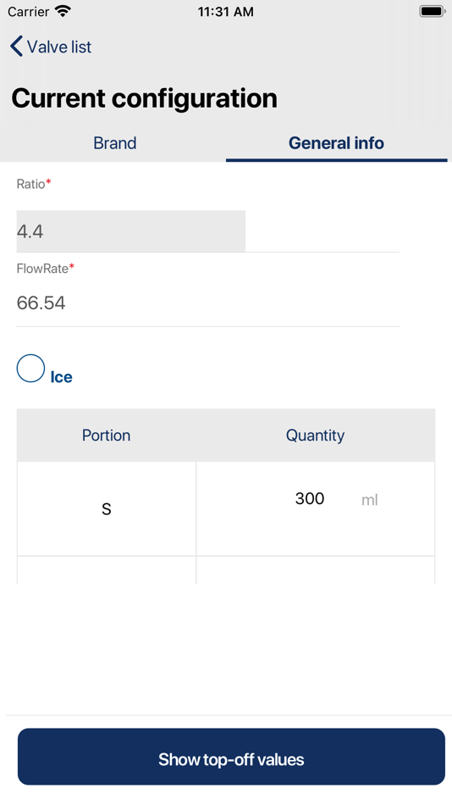The height and width of the screenshot is (805, 452).
Task: Go back to Valve list
Action: 51,47
